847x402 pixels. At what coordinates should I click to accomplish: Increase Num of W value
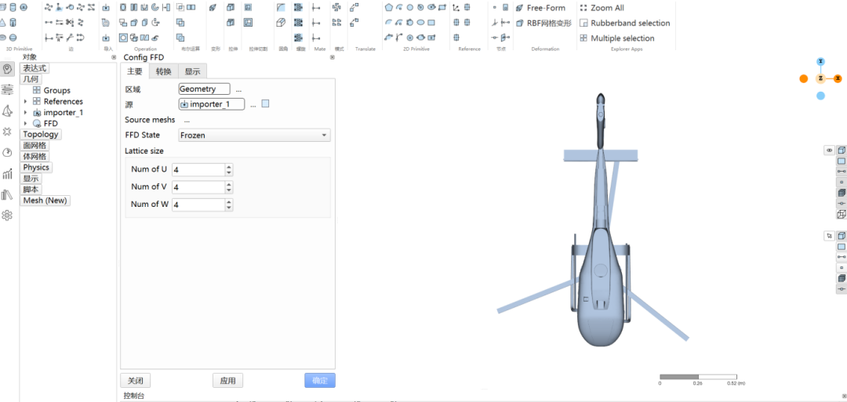pyautogui.click(x=229, y=202)
